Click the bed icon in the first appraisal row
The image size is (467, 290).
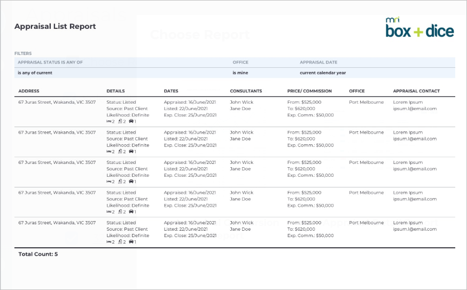coord(108,121)
